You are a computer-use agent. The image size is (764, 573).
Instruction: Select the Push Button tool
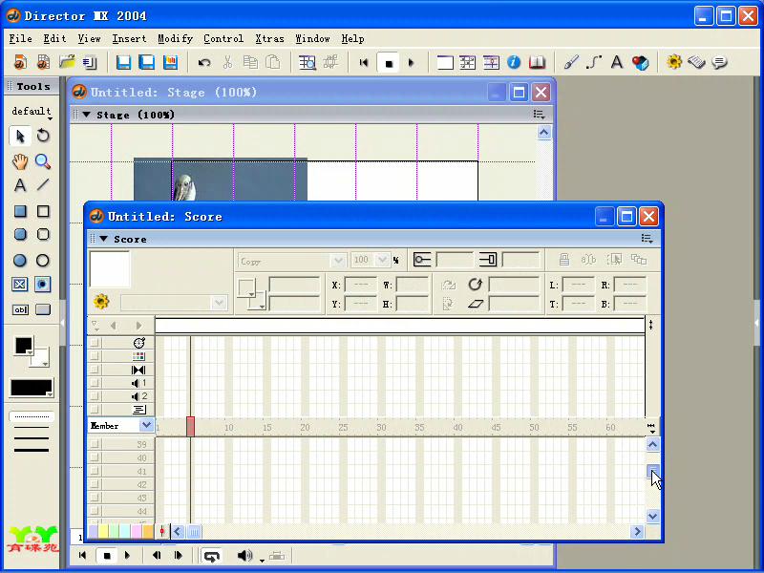43,309
